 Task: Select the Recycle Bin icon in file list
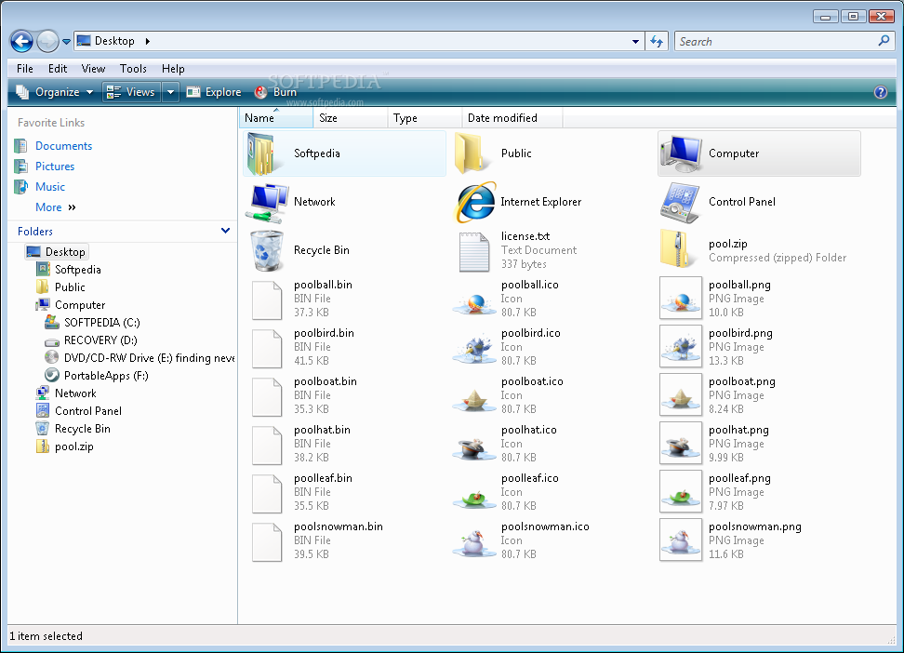click(x=267, y=250)
